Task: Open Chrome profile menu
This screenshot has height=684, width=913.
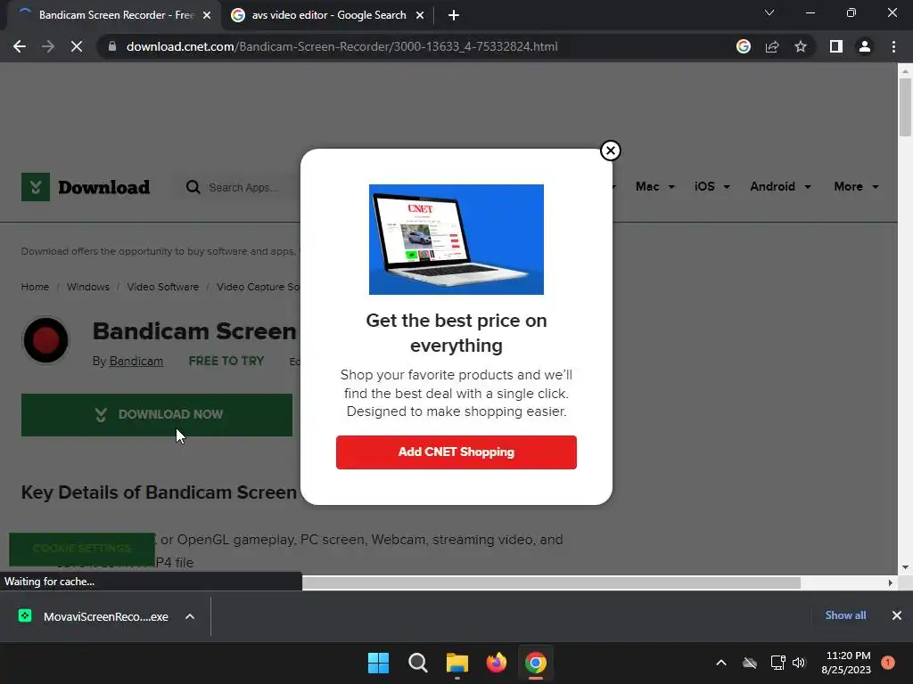Action: pyautogui.click(x=865, y=46)
